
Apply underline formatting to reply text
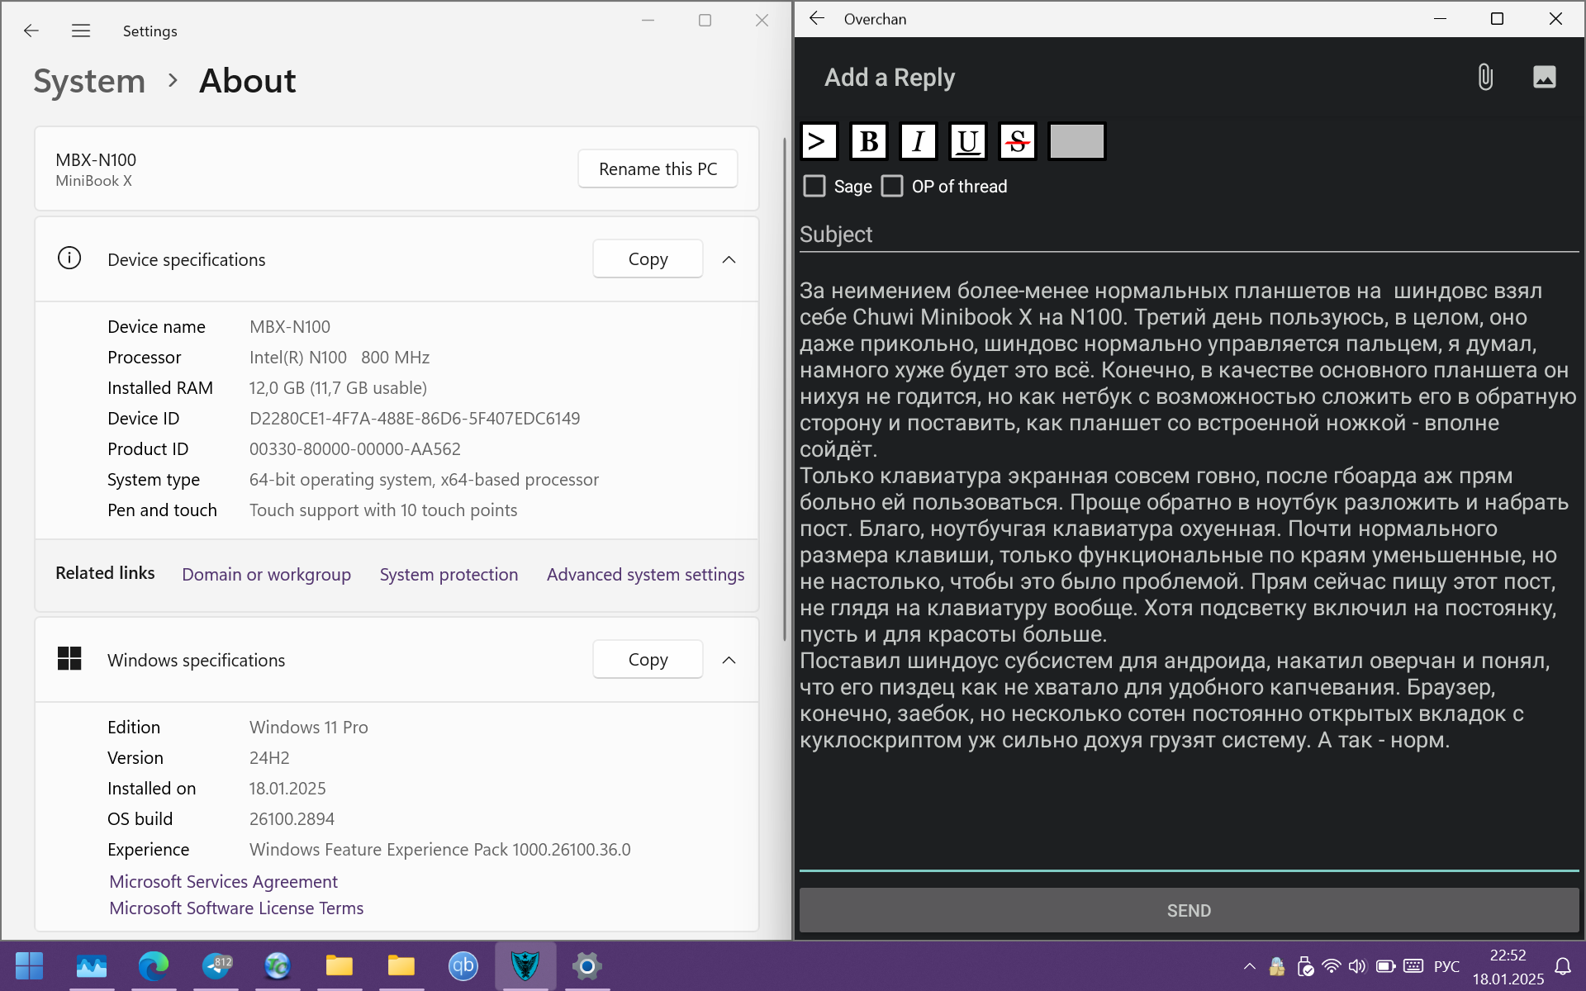[x=967, y=141]
